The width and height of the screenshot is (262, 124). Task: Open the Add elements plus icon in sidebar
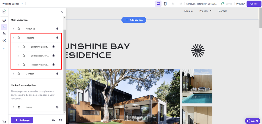coord(4,20)
